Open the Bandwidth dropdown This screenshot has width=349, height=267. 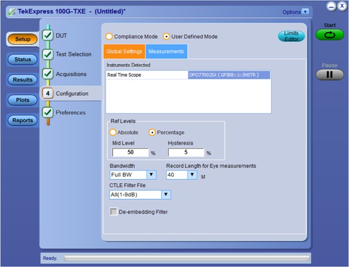pos(151,175)
